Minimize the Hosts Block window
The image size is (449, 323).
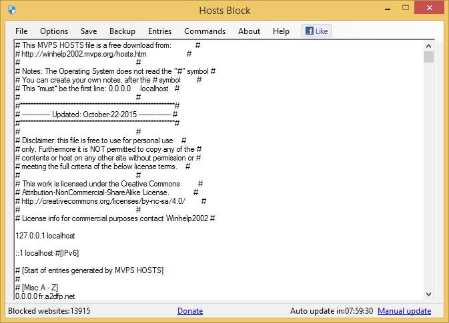[388, 9]
